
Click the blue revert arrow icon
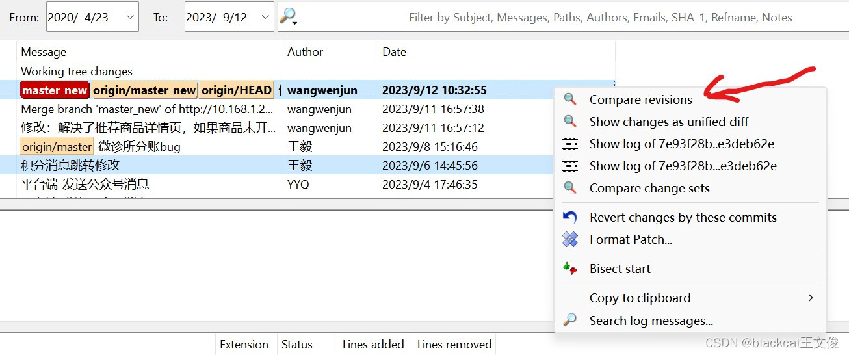click(570, 217)
